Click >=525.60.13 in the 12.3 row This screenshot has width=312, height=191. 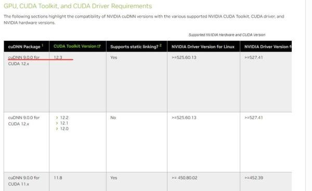[x=184, y=57]
